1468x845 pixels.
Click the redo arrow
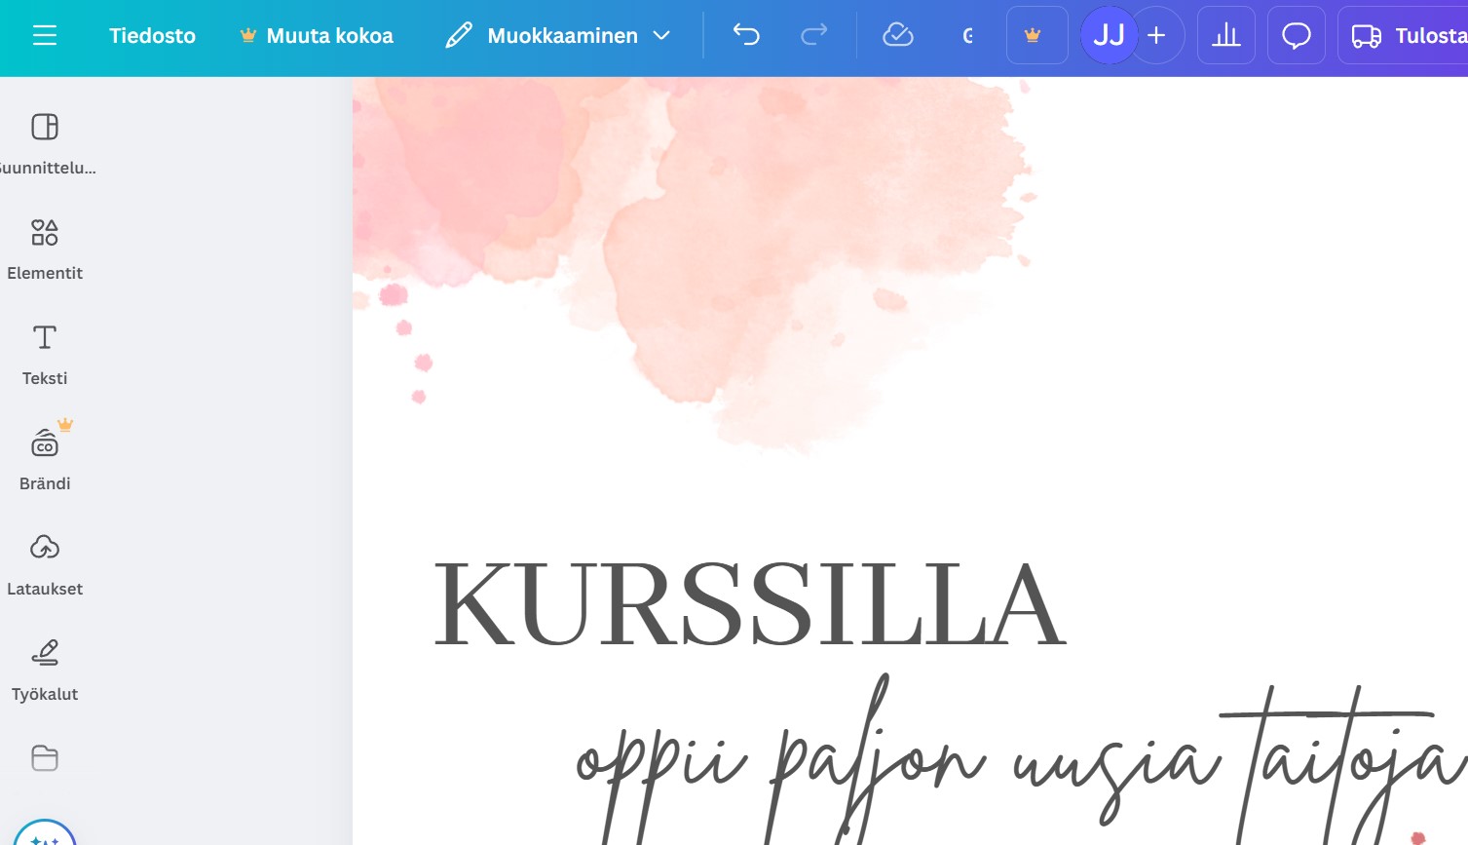pos(813,36)
